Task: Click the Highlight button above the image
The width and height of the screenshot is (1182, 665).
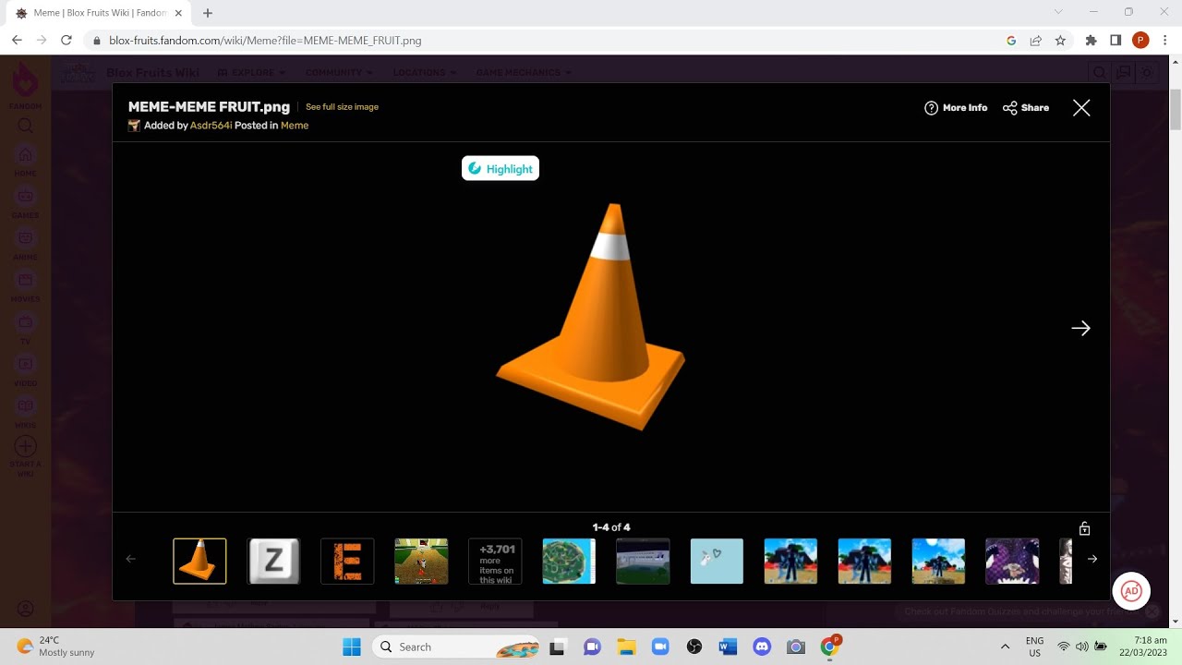Action: tap(501, 169)
